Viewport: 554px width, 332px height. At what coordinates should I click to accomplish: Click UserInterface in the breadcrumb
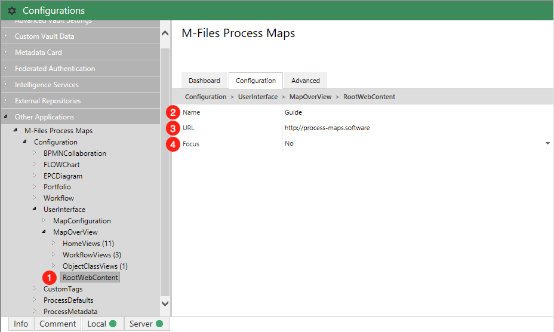tap(258, 97)
